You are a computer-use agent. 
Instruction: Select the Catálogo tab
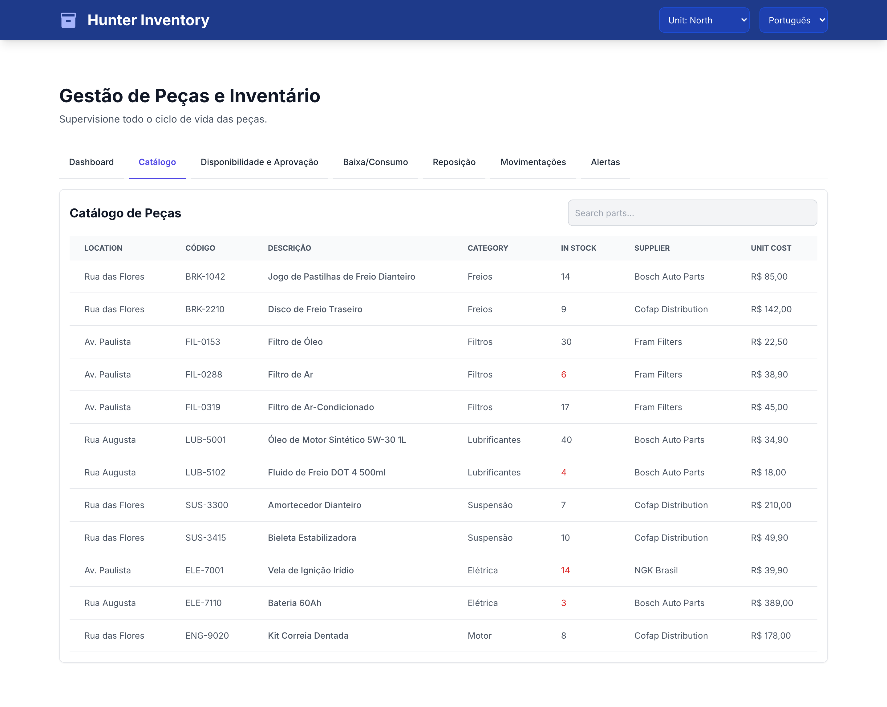(x=157, y=162)
